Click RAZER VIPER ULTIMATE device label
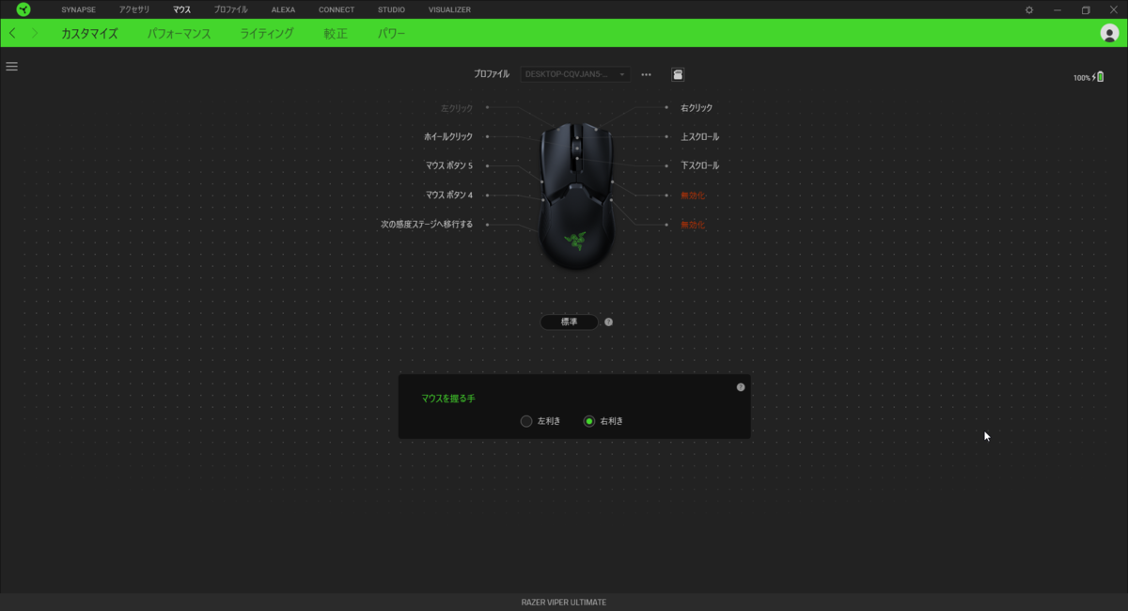 click(x=564, y=602)
